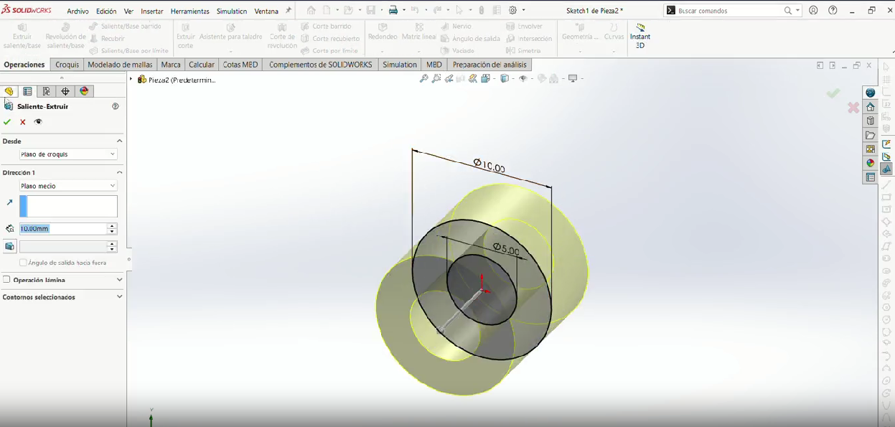Switch to the Operaciones tab

[x=24, y=65]
